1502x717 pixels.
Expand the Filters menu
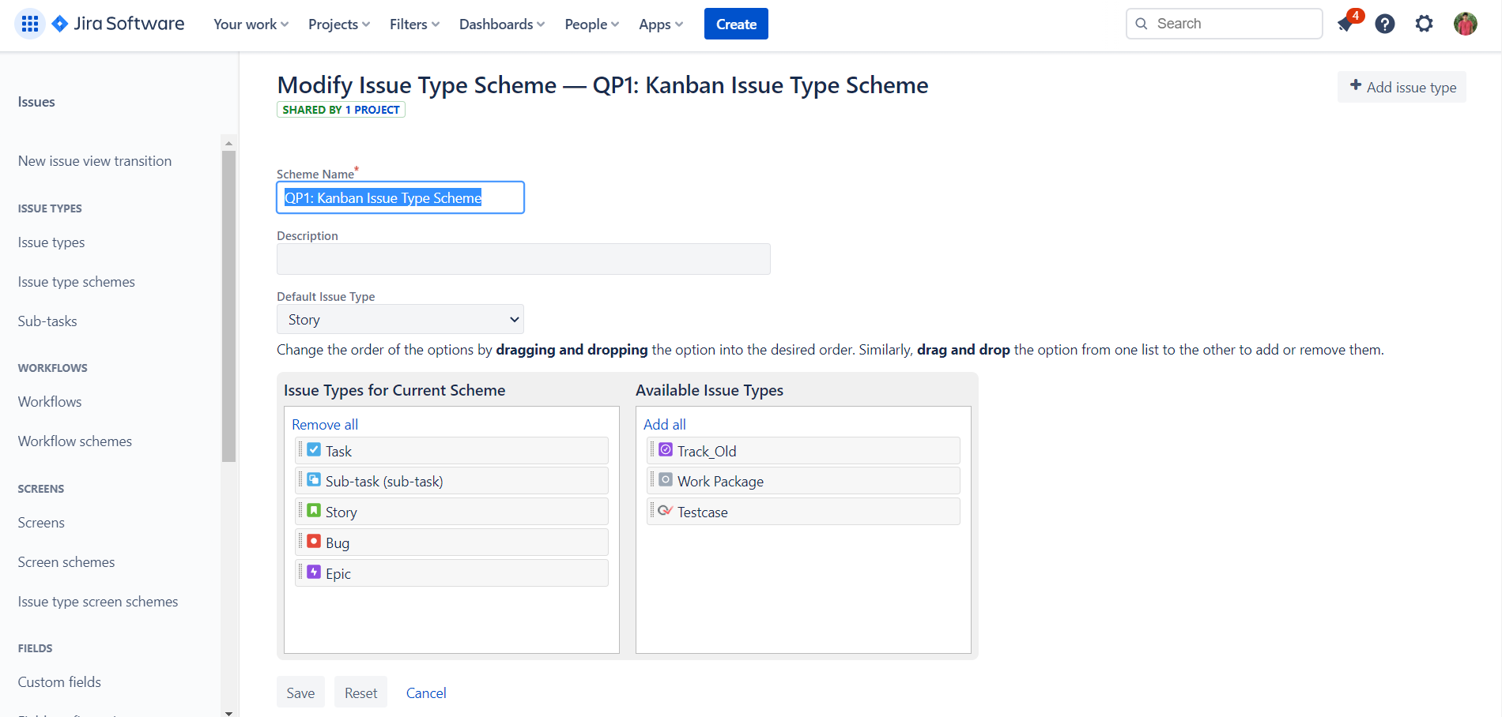pos(415,24)
